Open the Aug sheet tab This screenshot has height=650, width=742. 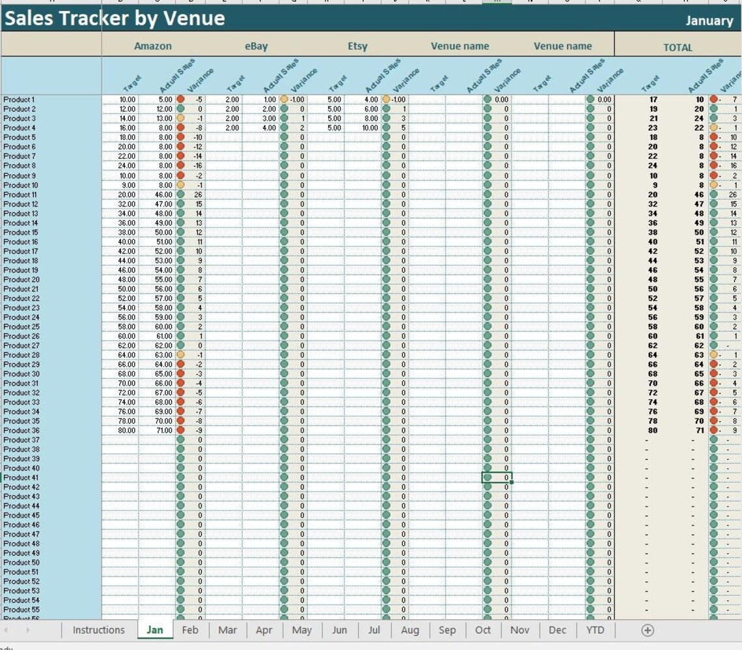point(409,630)
